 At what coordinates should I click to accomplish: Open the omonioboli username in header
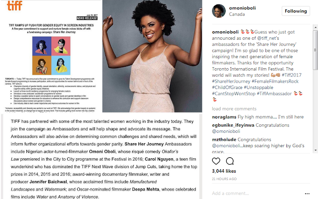(x=242, y=8)
